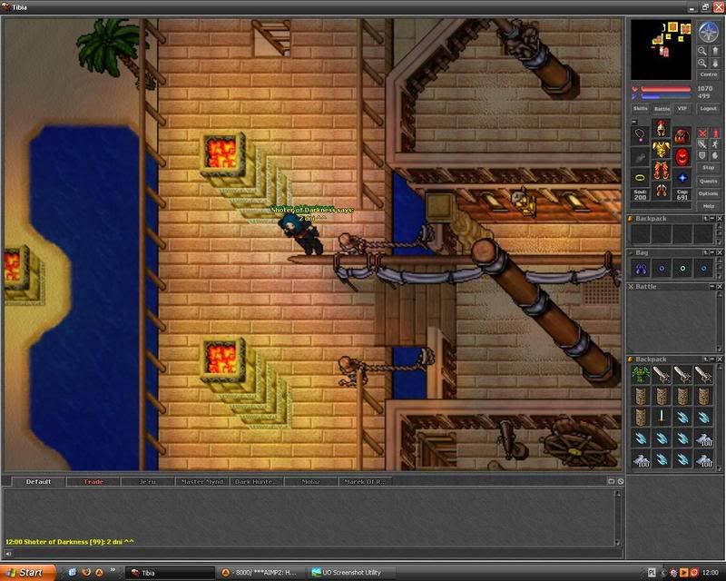
Task: Enable offensive fight mode
Action: pos(702,133)
